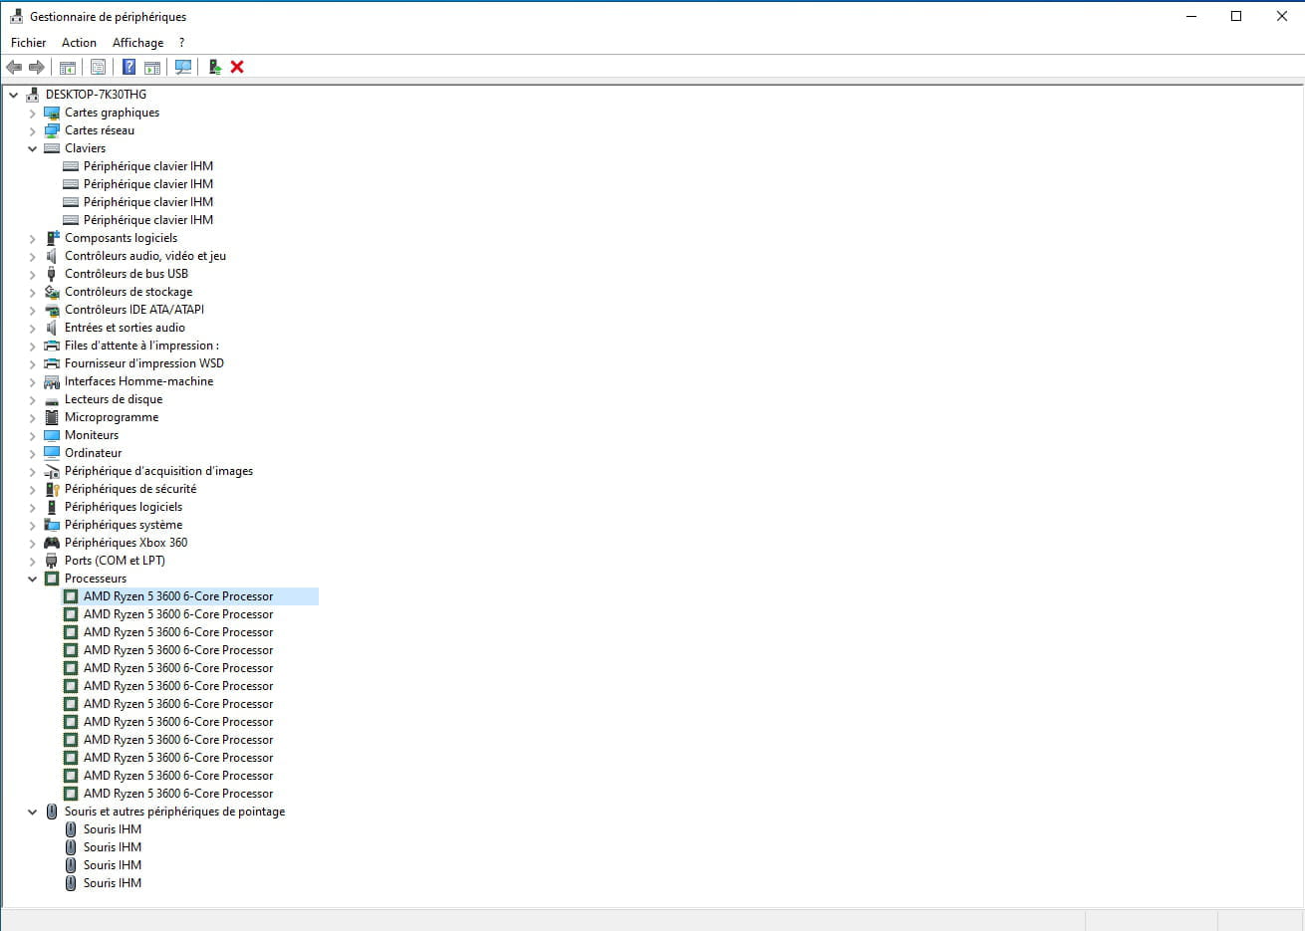
Task: Click the Lecteurs de disque drive icon
Action: (52, 399)
